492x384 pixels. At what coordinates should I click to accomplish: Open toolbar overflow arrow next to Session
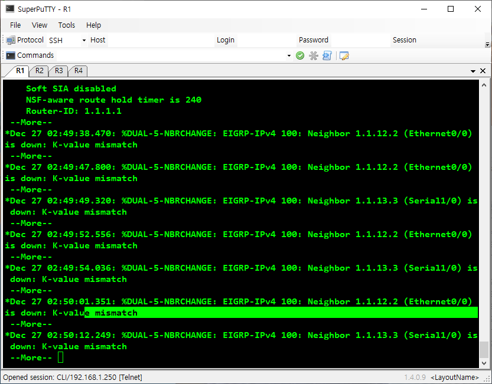click(x=487, y=44)
